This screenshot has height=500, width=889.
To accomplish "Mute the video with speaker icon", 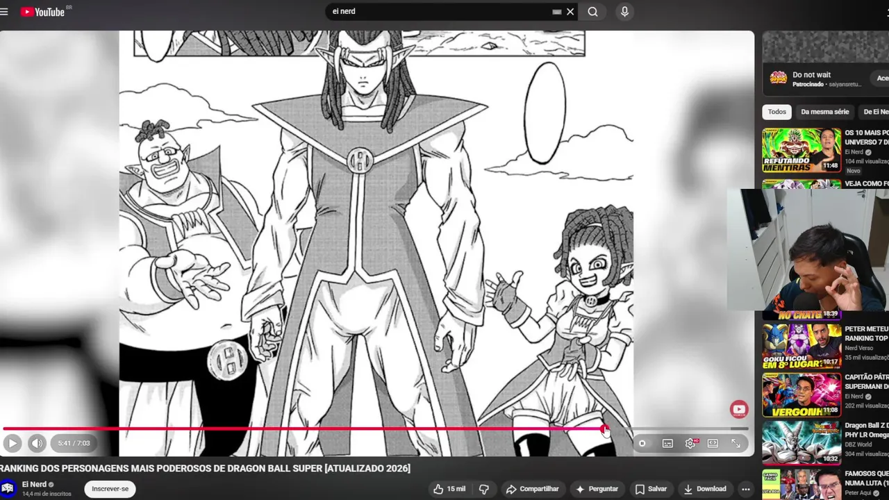I will click(x=37, y=443).
